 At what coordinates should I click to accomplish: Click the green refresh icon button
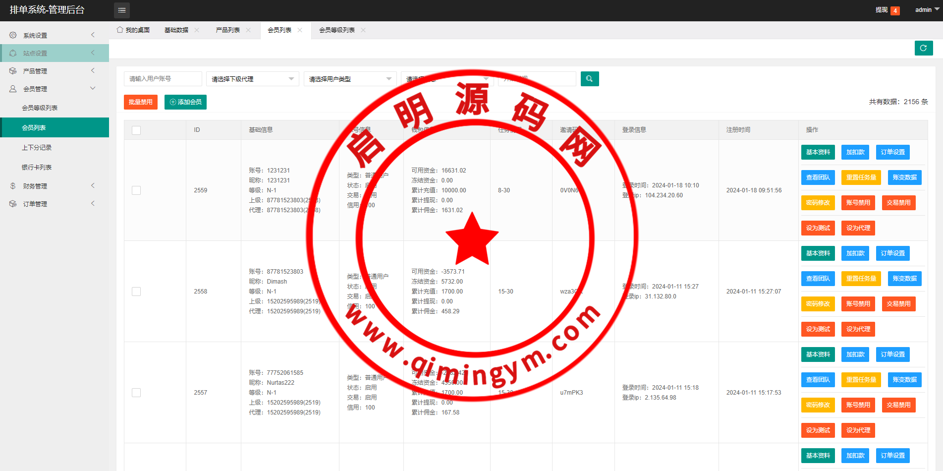coord(923,48)
